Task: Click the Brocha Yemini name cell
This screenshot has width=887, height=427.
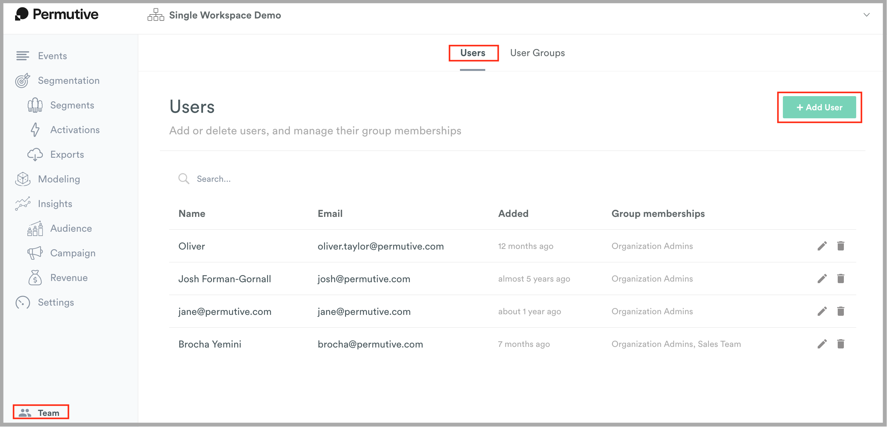Action: (x=210, y=344)
